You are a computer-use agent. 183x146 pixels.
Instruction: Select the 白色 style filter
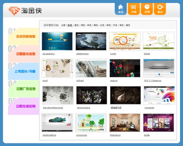click(x=102, y=25)
